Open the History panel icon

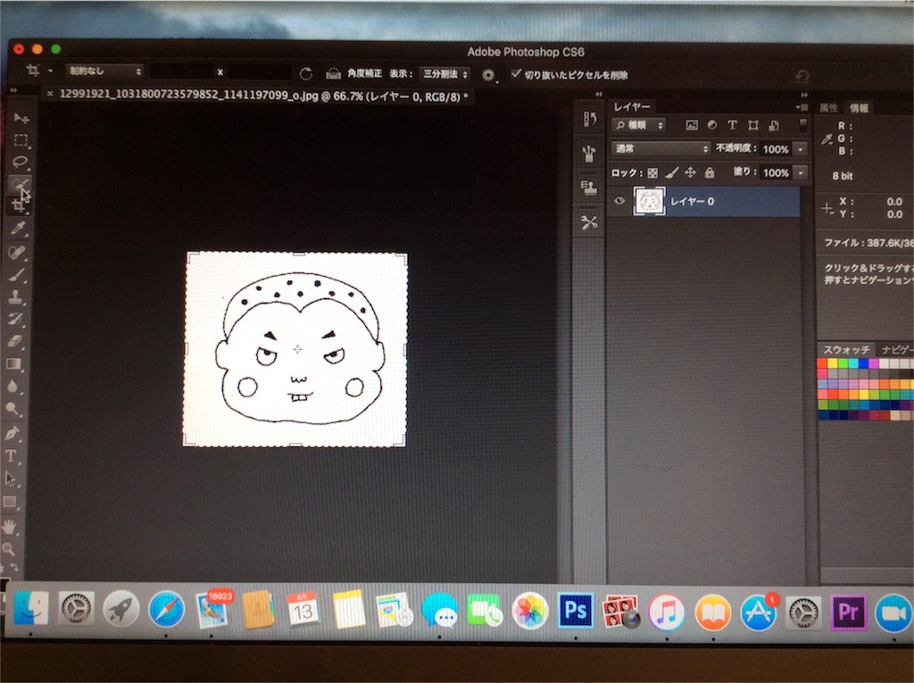point(589,120)
